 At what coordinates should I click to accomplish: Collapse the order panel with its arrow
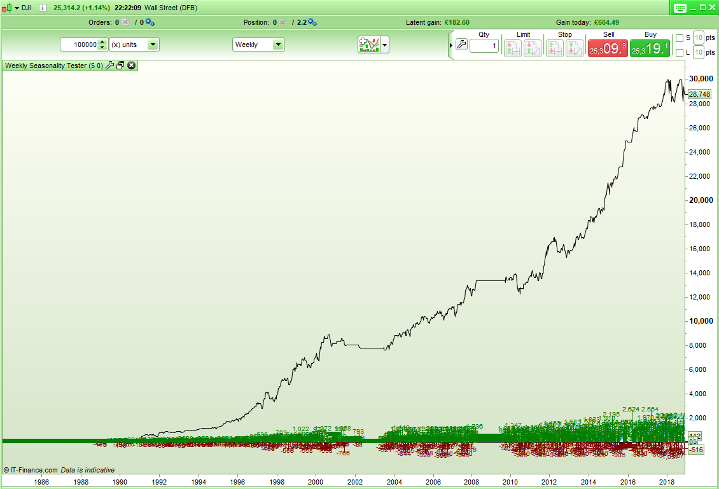(450, 45)
